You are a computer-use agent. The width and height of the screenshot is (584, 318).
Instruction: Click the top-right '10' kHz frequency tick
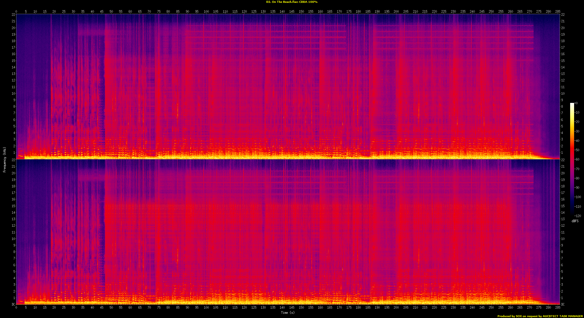[x=563, y=94]
